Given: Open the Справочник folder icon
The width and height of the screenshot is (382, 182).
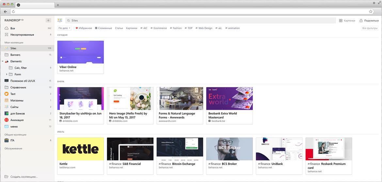Looking at the screenshot, I should point(7,87).
